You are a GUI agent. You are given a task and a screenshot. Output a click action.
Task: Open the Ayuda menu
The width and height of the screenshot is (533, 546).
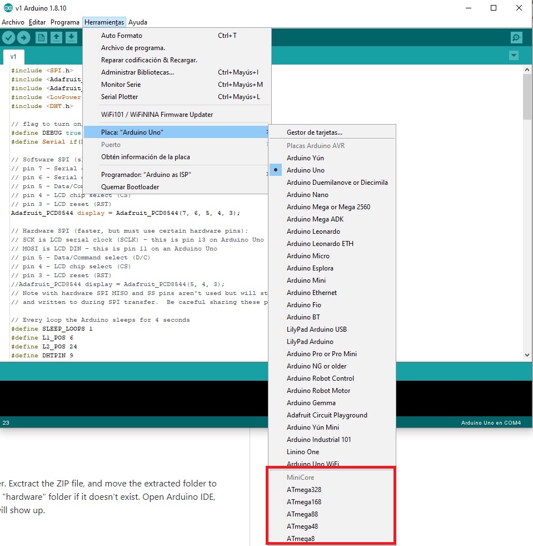tap(138, 22)
